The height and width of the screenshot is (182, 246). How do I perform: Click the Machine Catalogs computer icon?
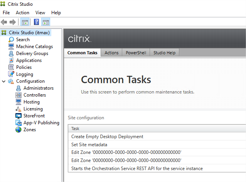11,47
